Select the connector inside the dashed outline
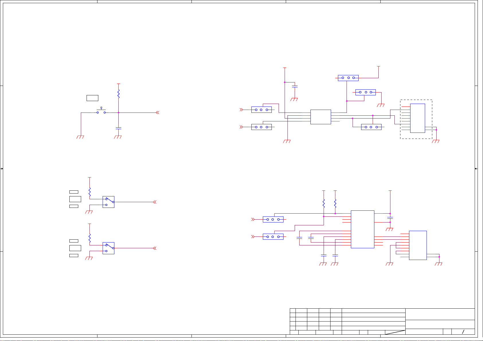Viewport: 483px width, 341px height. [418, 118]
